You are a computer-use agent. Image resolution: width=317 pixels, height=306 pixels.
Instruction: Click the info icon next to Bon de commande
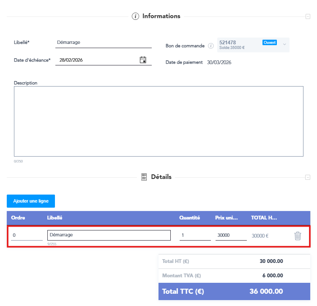pyautogui.click(x=211, y=46)
